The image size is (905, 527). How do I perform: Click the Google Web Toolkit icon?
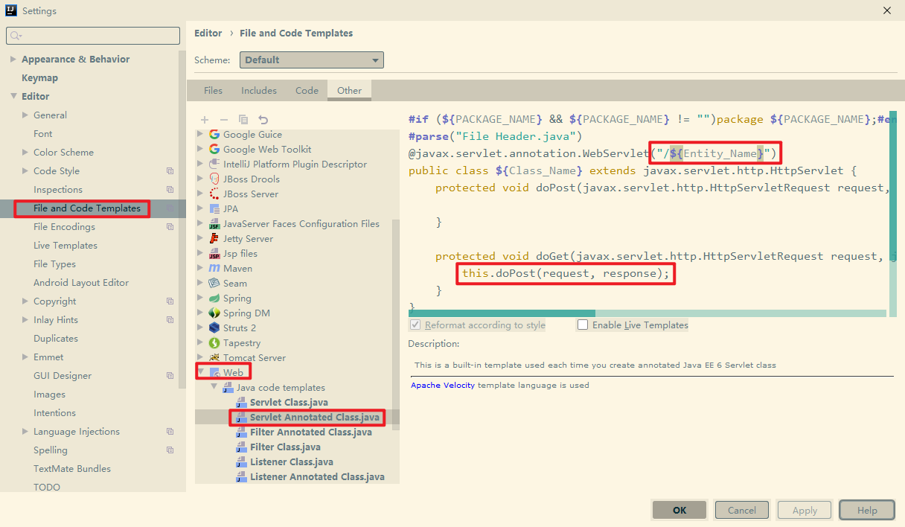click(x=214, y=150)
